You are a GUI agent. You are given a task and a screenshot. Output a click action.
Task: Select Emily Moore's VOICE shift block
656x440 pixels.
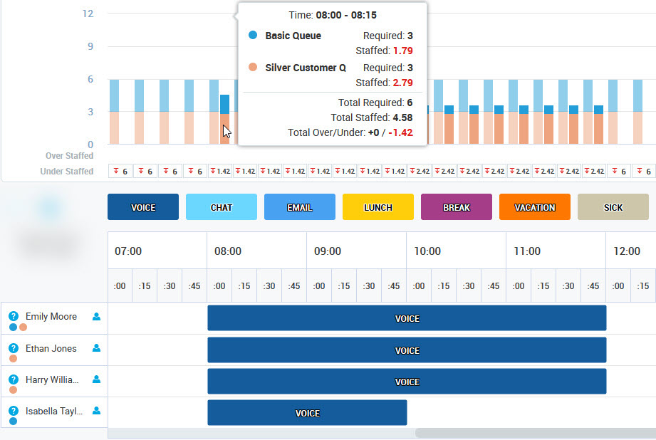[407, 318]
